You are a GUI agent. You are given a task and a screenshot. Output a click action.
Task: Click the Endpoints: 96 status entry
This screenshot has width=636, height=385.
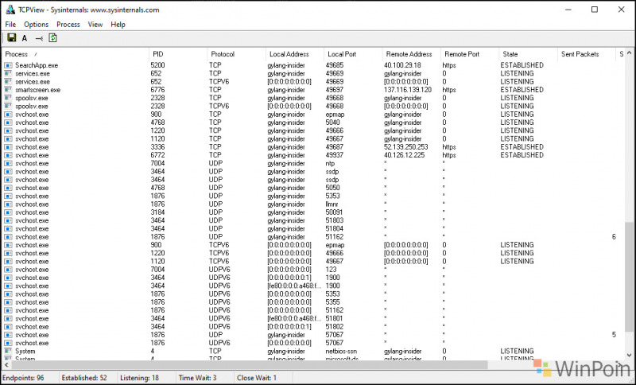(x=23, y=378)
